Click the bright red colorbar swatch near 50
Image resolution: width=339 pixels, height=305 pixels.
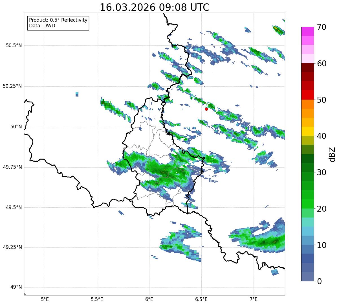[307, 95]
